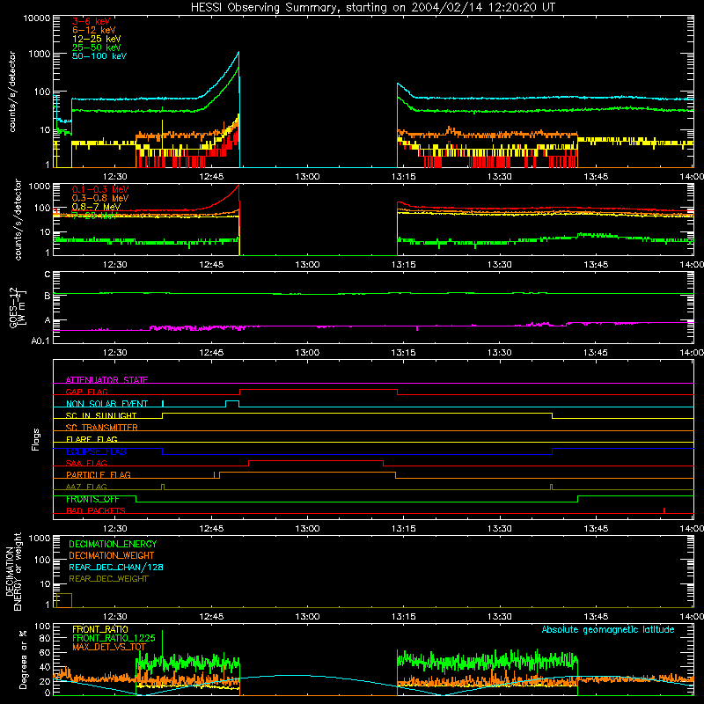Click the cyan REAR_DEC_CHAN/128 legend label

(116, 567)
